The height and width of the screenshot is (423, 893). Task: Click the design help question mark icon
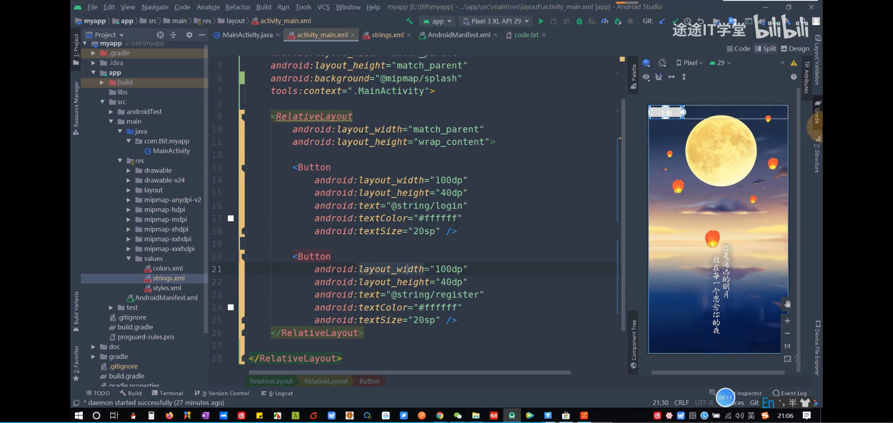[x=794, y=77]
